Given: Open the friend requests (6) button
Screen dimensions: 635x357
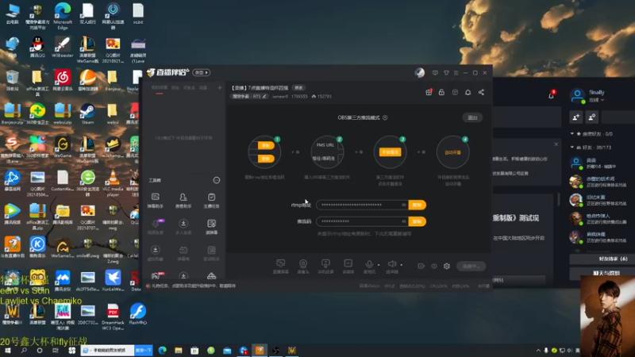Looking at the screenshot, I should pos(602,259).
